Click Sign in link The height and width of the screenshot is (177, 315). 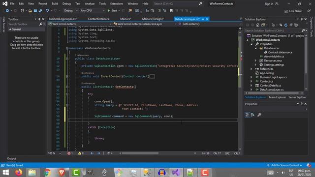pyautogui.click(x=269, y=4)
